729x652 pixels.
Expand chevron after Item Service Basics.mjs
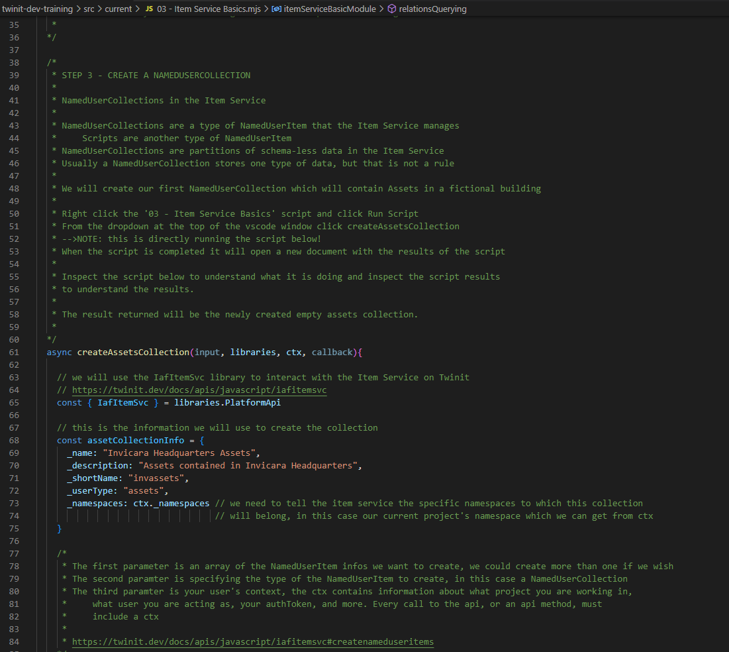point(266,9)
